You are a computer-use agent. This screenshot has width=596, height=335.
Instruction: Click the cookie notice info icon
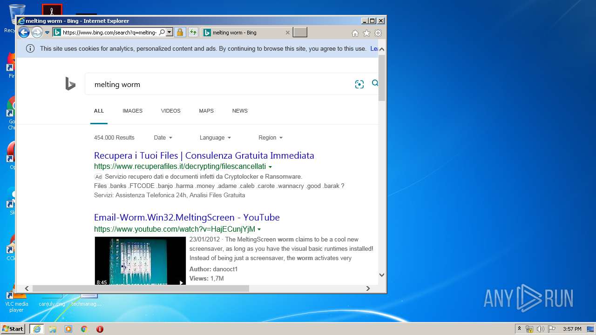click(30, 48)
